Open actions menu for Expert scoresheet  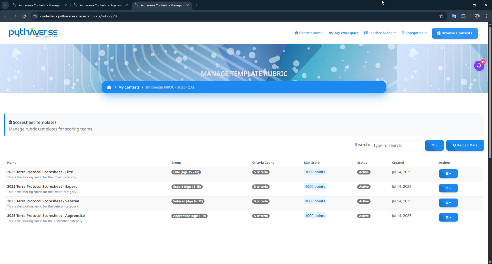pos(448,188)
